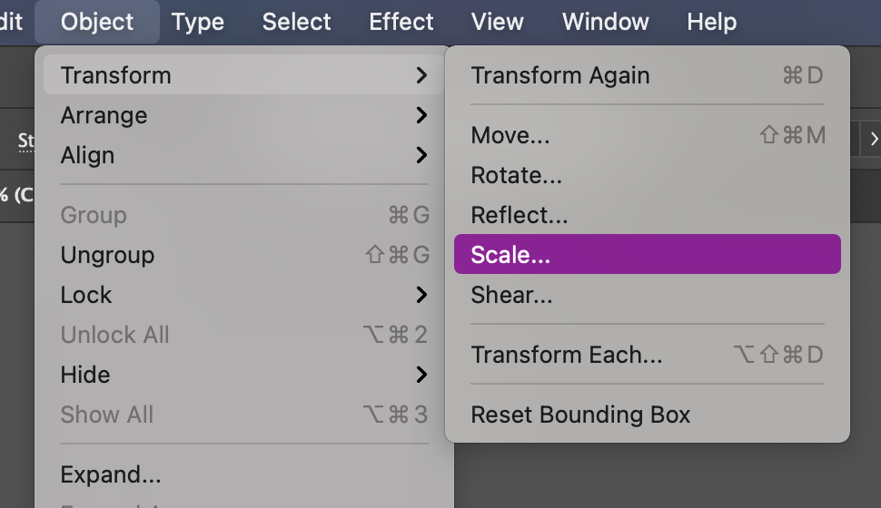Open the View menu

(x=498, y=22)
